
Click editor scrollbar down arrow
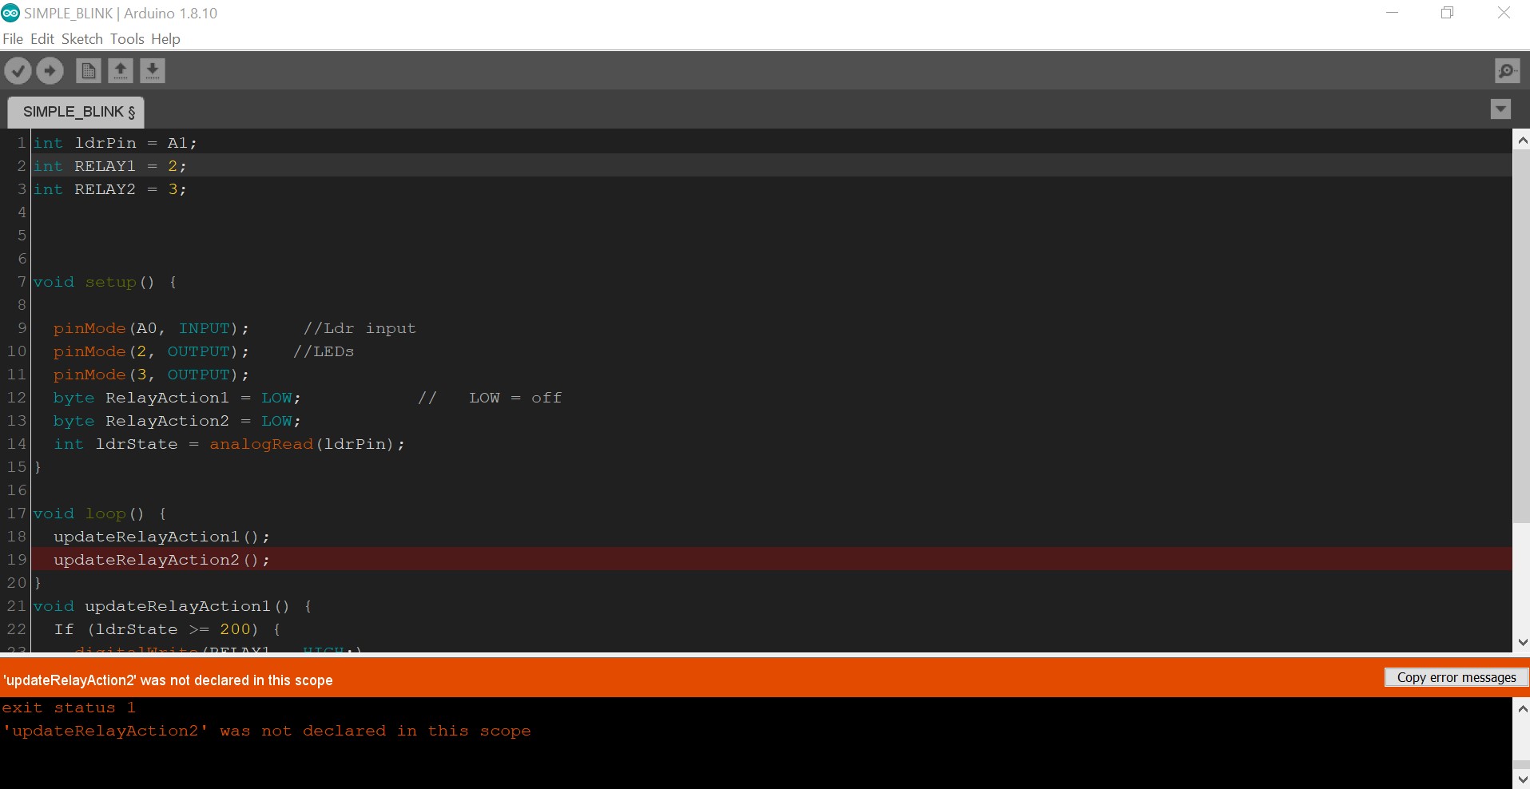coord(1522,642)
